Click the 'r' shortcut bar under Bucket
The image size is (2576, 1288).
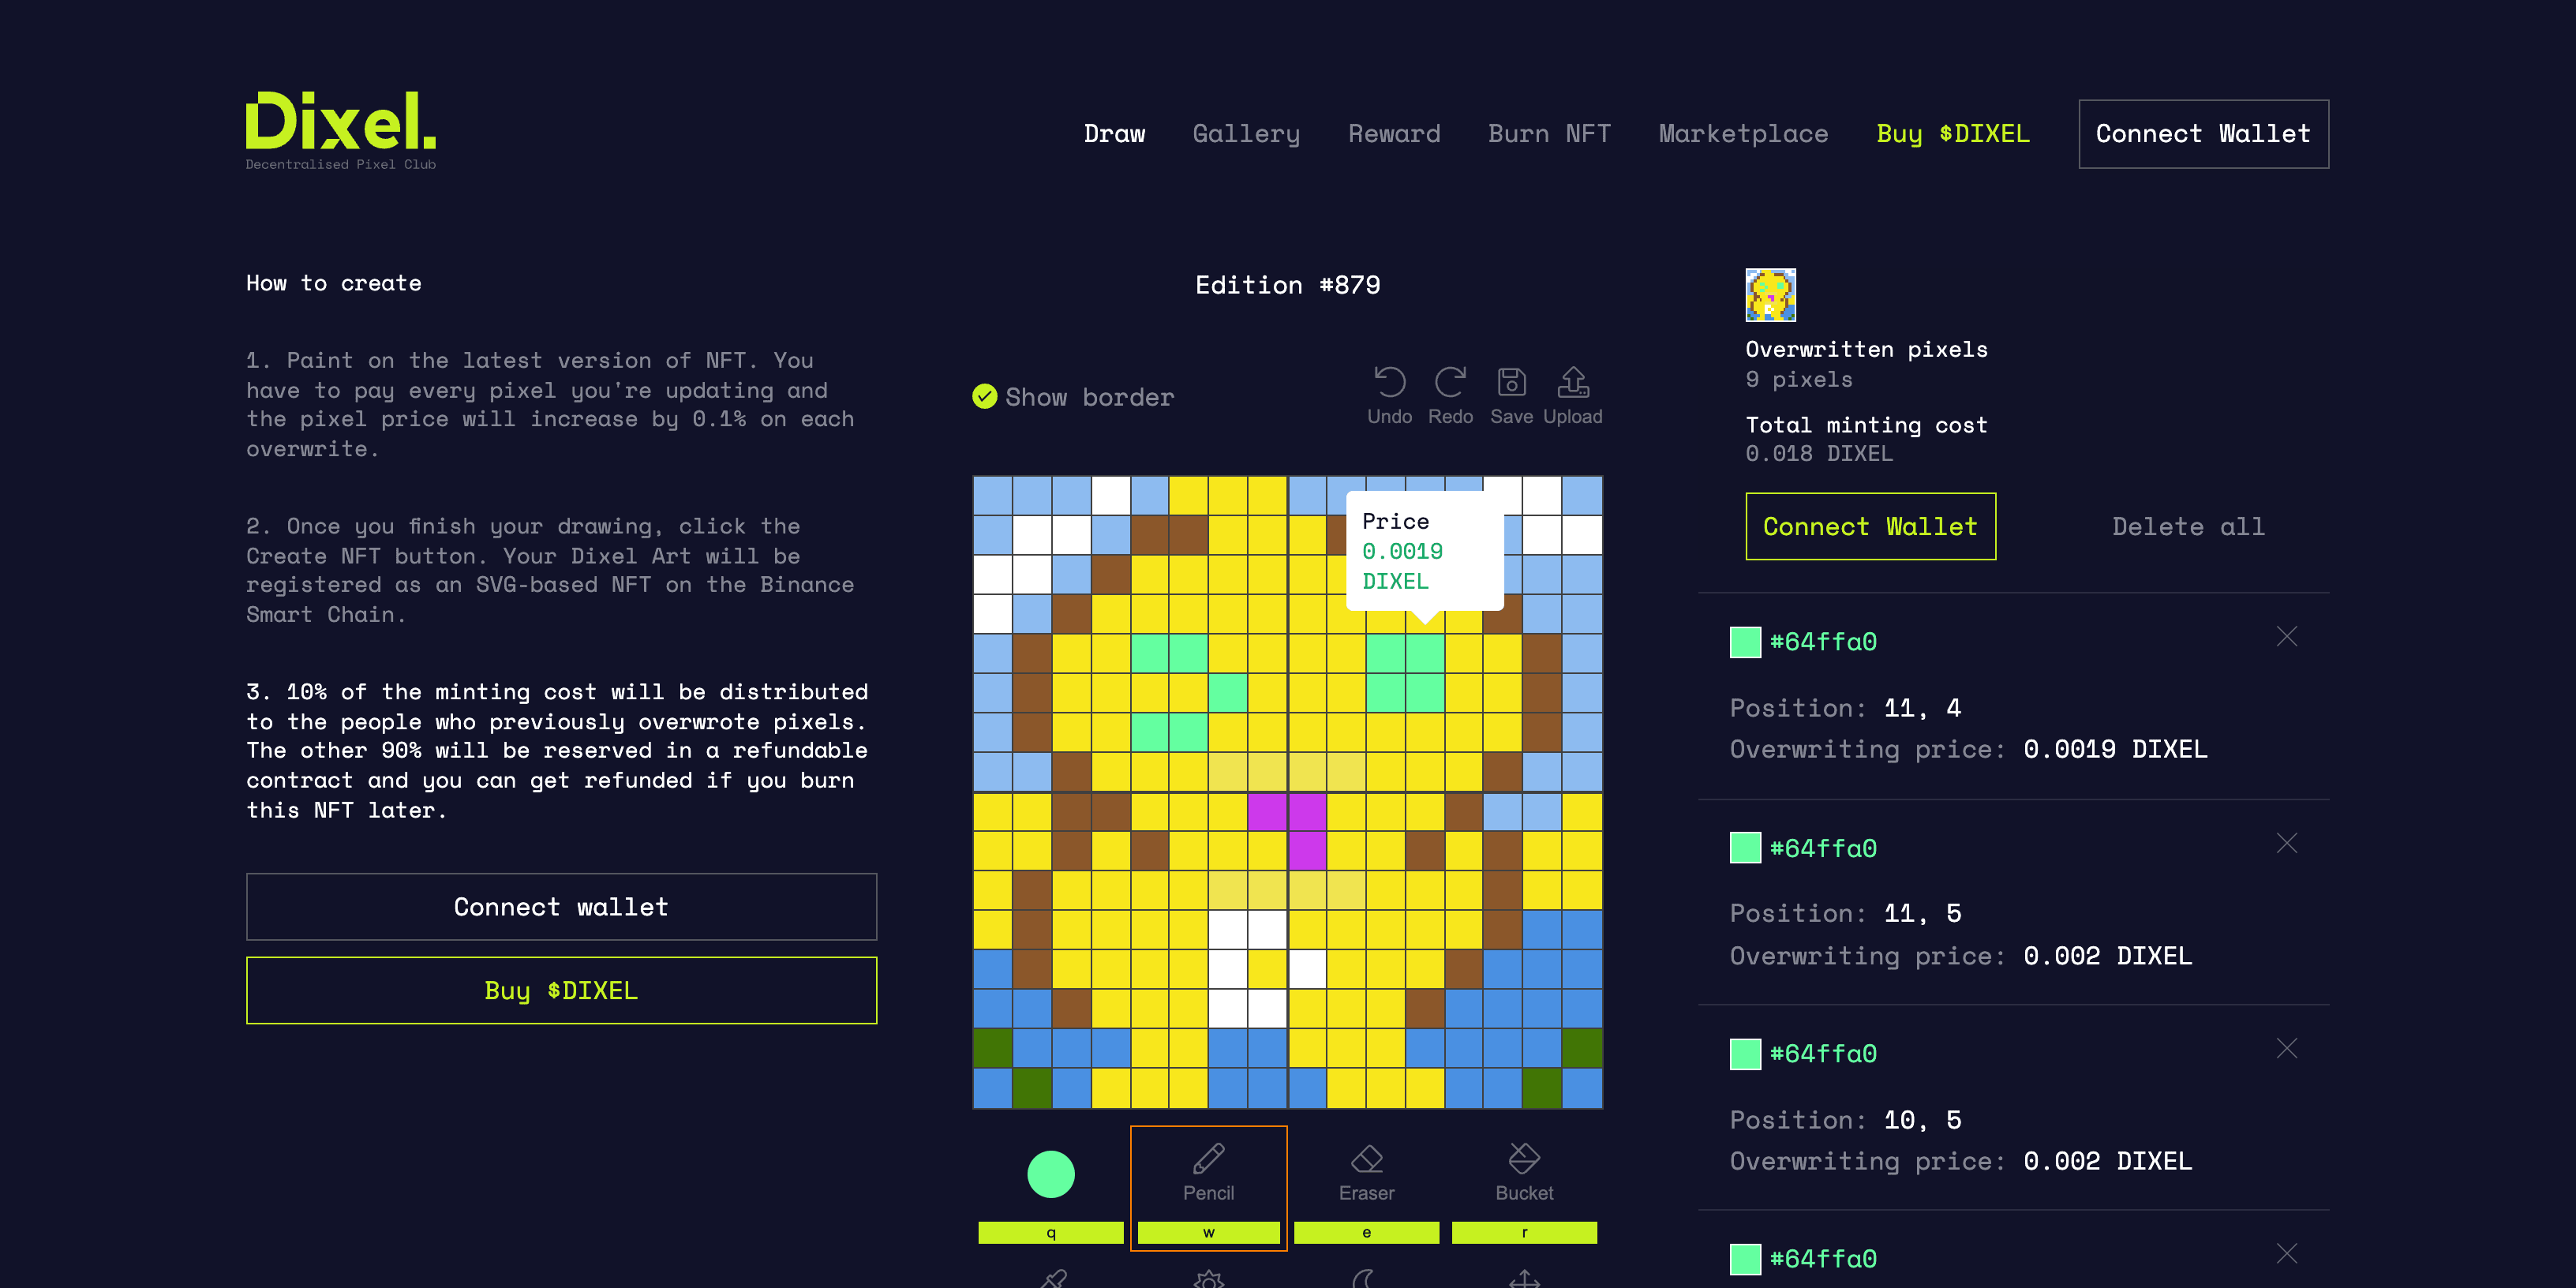tap(1524, 1233)
